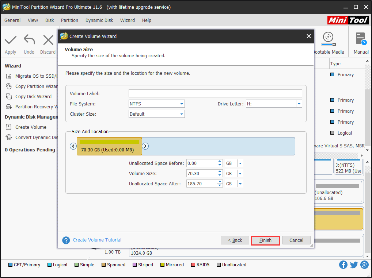Click inside the Volume Label field
Screen dimensions: 372x278
point(215,93)
